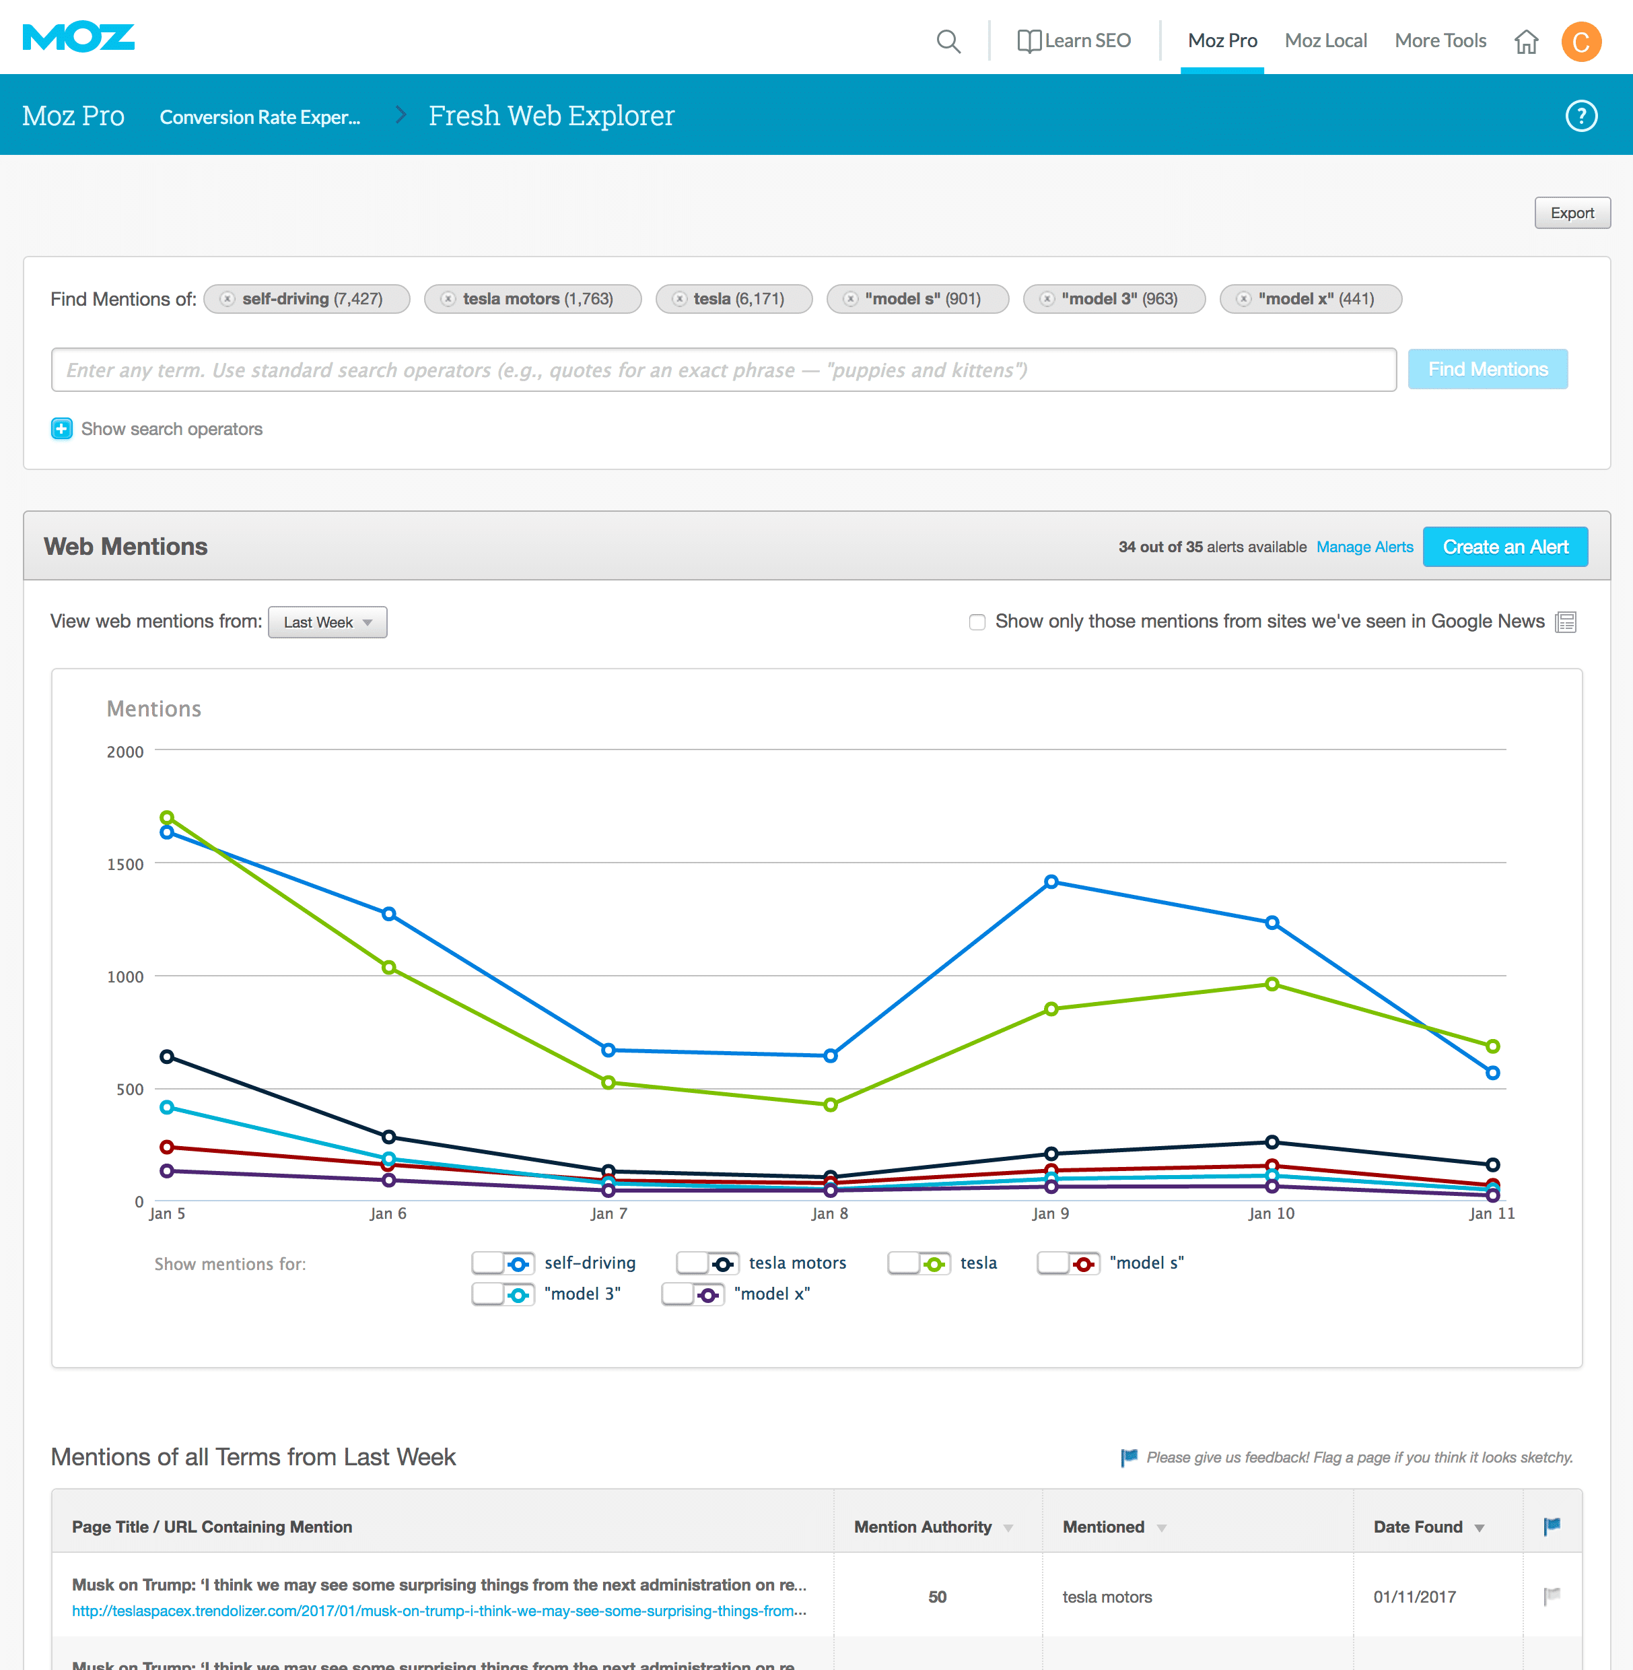Click the Mention Authority value 50

(x=938, y=1597)
